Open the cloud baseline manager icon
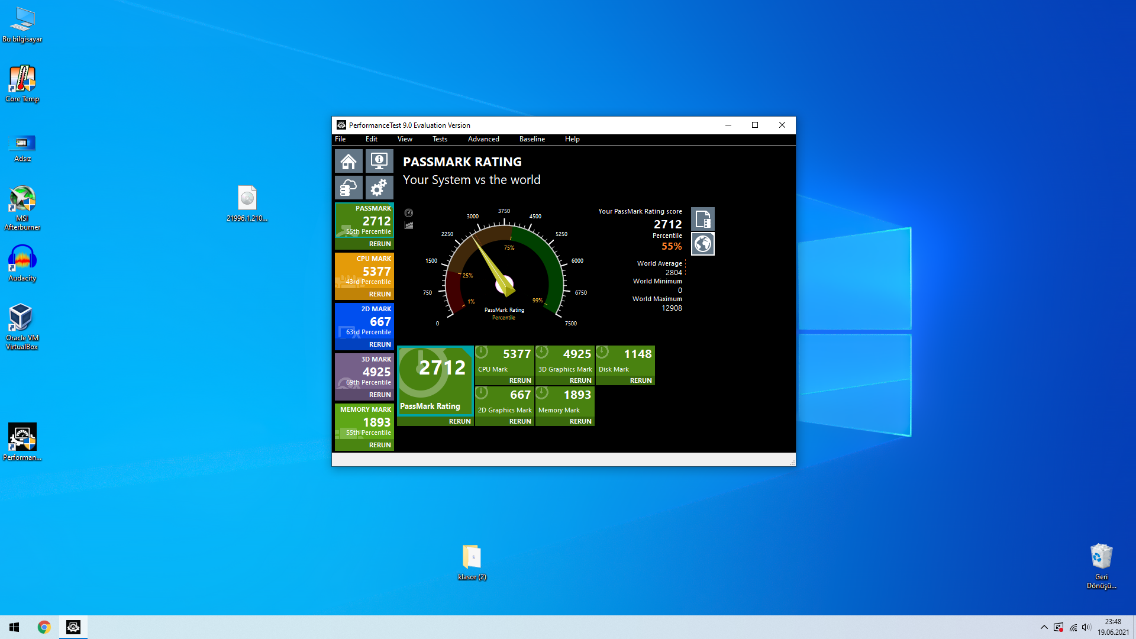The width and height of the screenshot is (1136, 639). click(x=348, y=188)
